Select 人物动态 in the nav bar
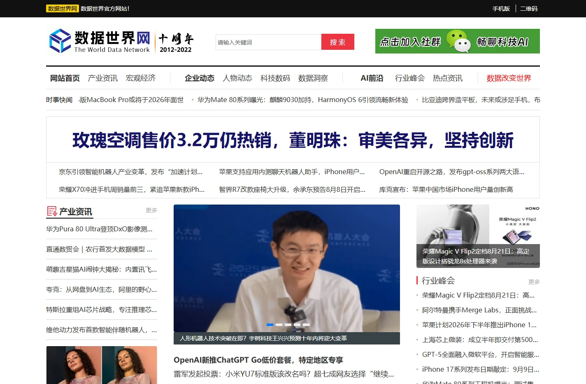This screenshot has width=586, height=384. [237, 78]
